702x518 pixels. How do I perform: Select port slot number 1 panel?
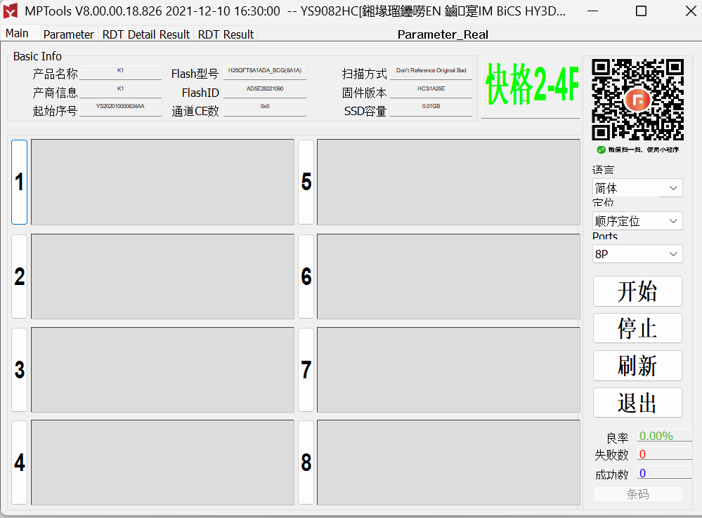[x=19, y=182]
